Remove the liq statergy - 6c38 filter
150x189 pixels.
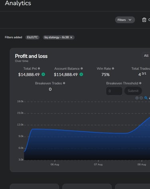pos(71,38)
